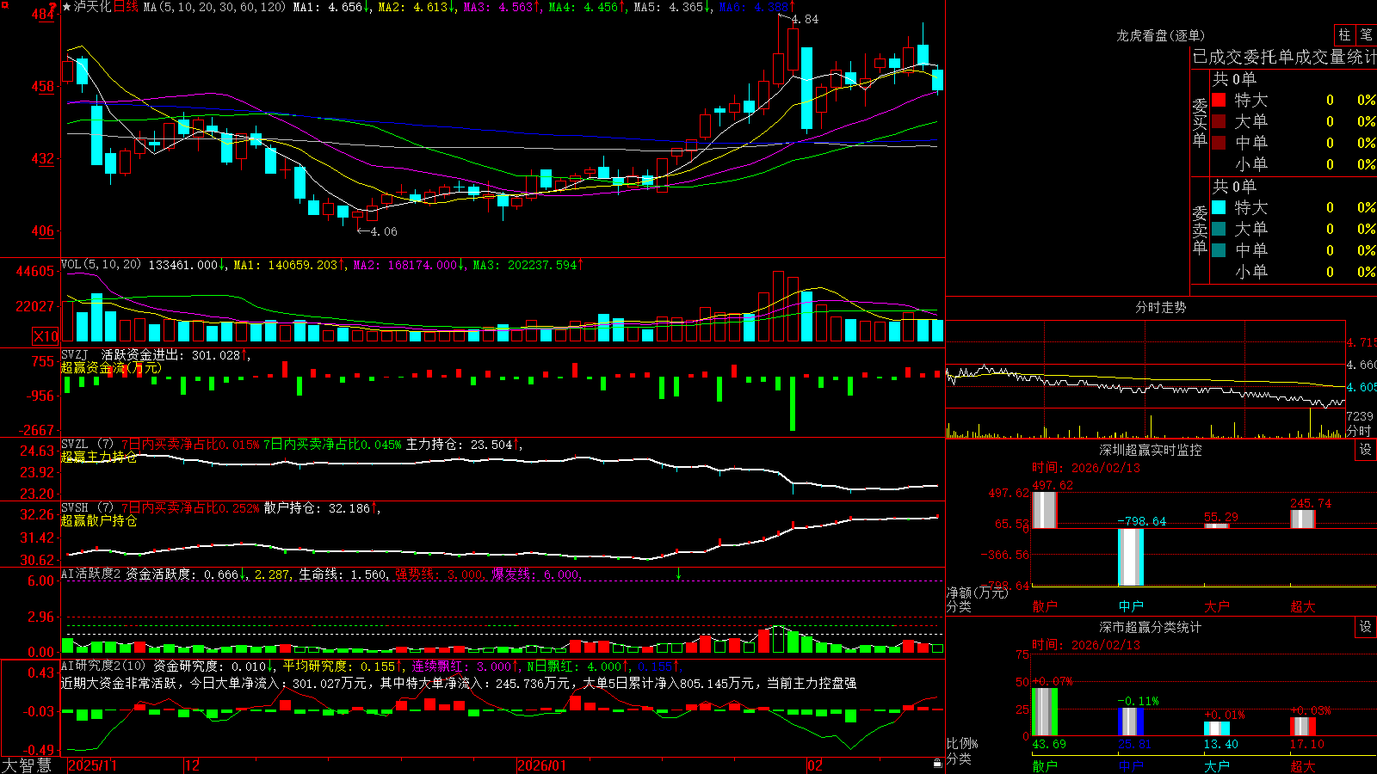Select the 12 month marker on the timeline
The image size is (1377, 774).
pos(193,765)
